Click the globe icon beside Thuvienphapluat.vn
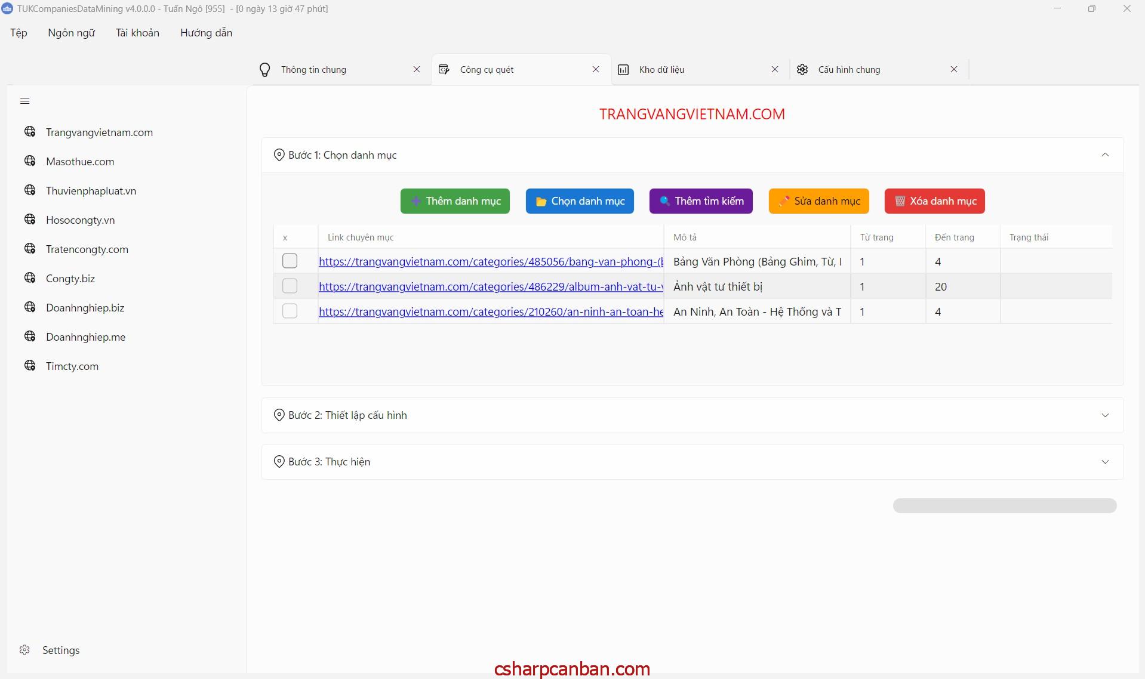 [30, 190]
